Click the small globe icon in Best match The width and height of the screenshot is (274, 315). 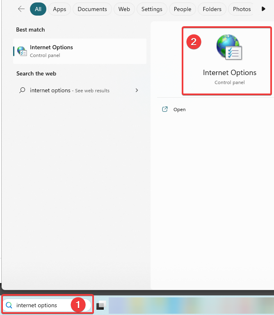coord(22,51)
